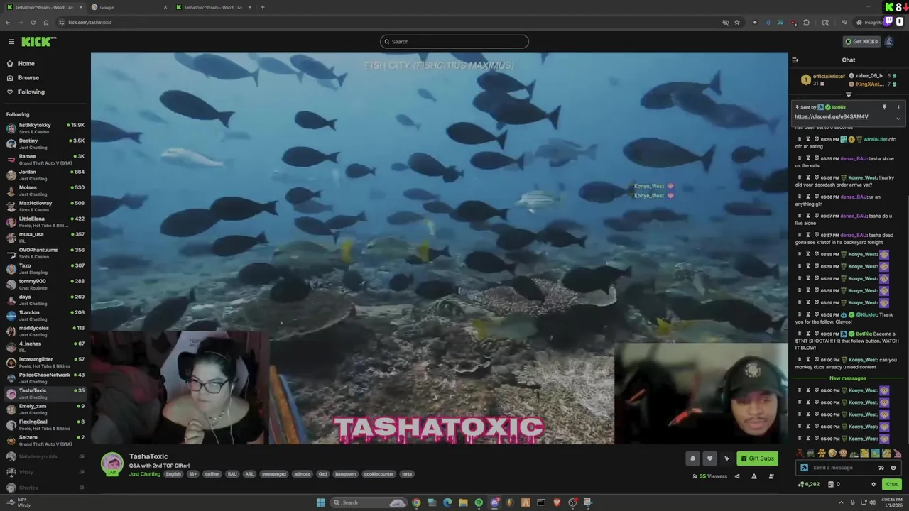Click the sparkle icon beside Gift Subs
Image resolution: width=909 pixels, height=511 pixels.
[x=726, y=458]
